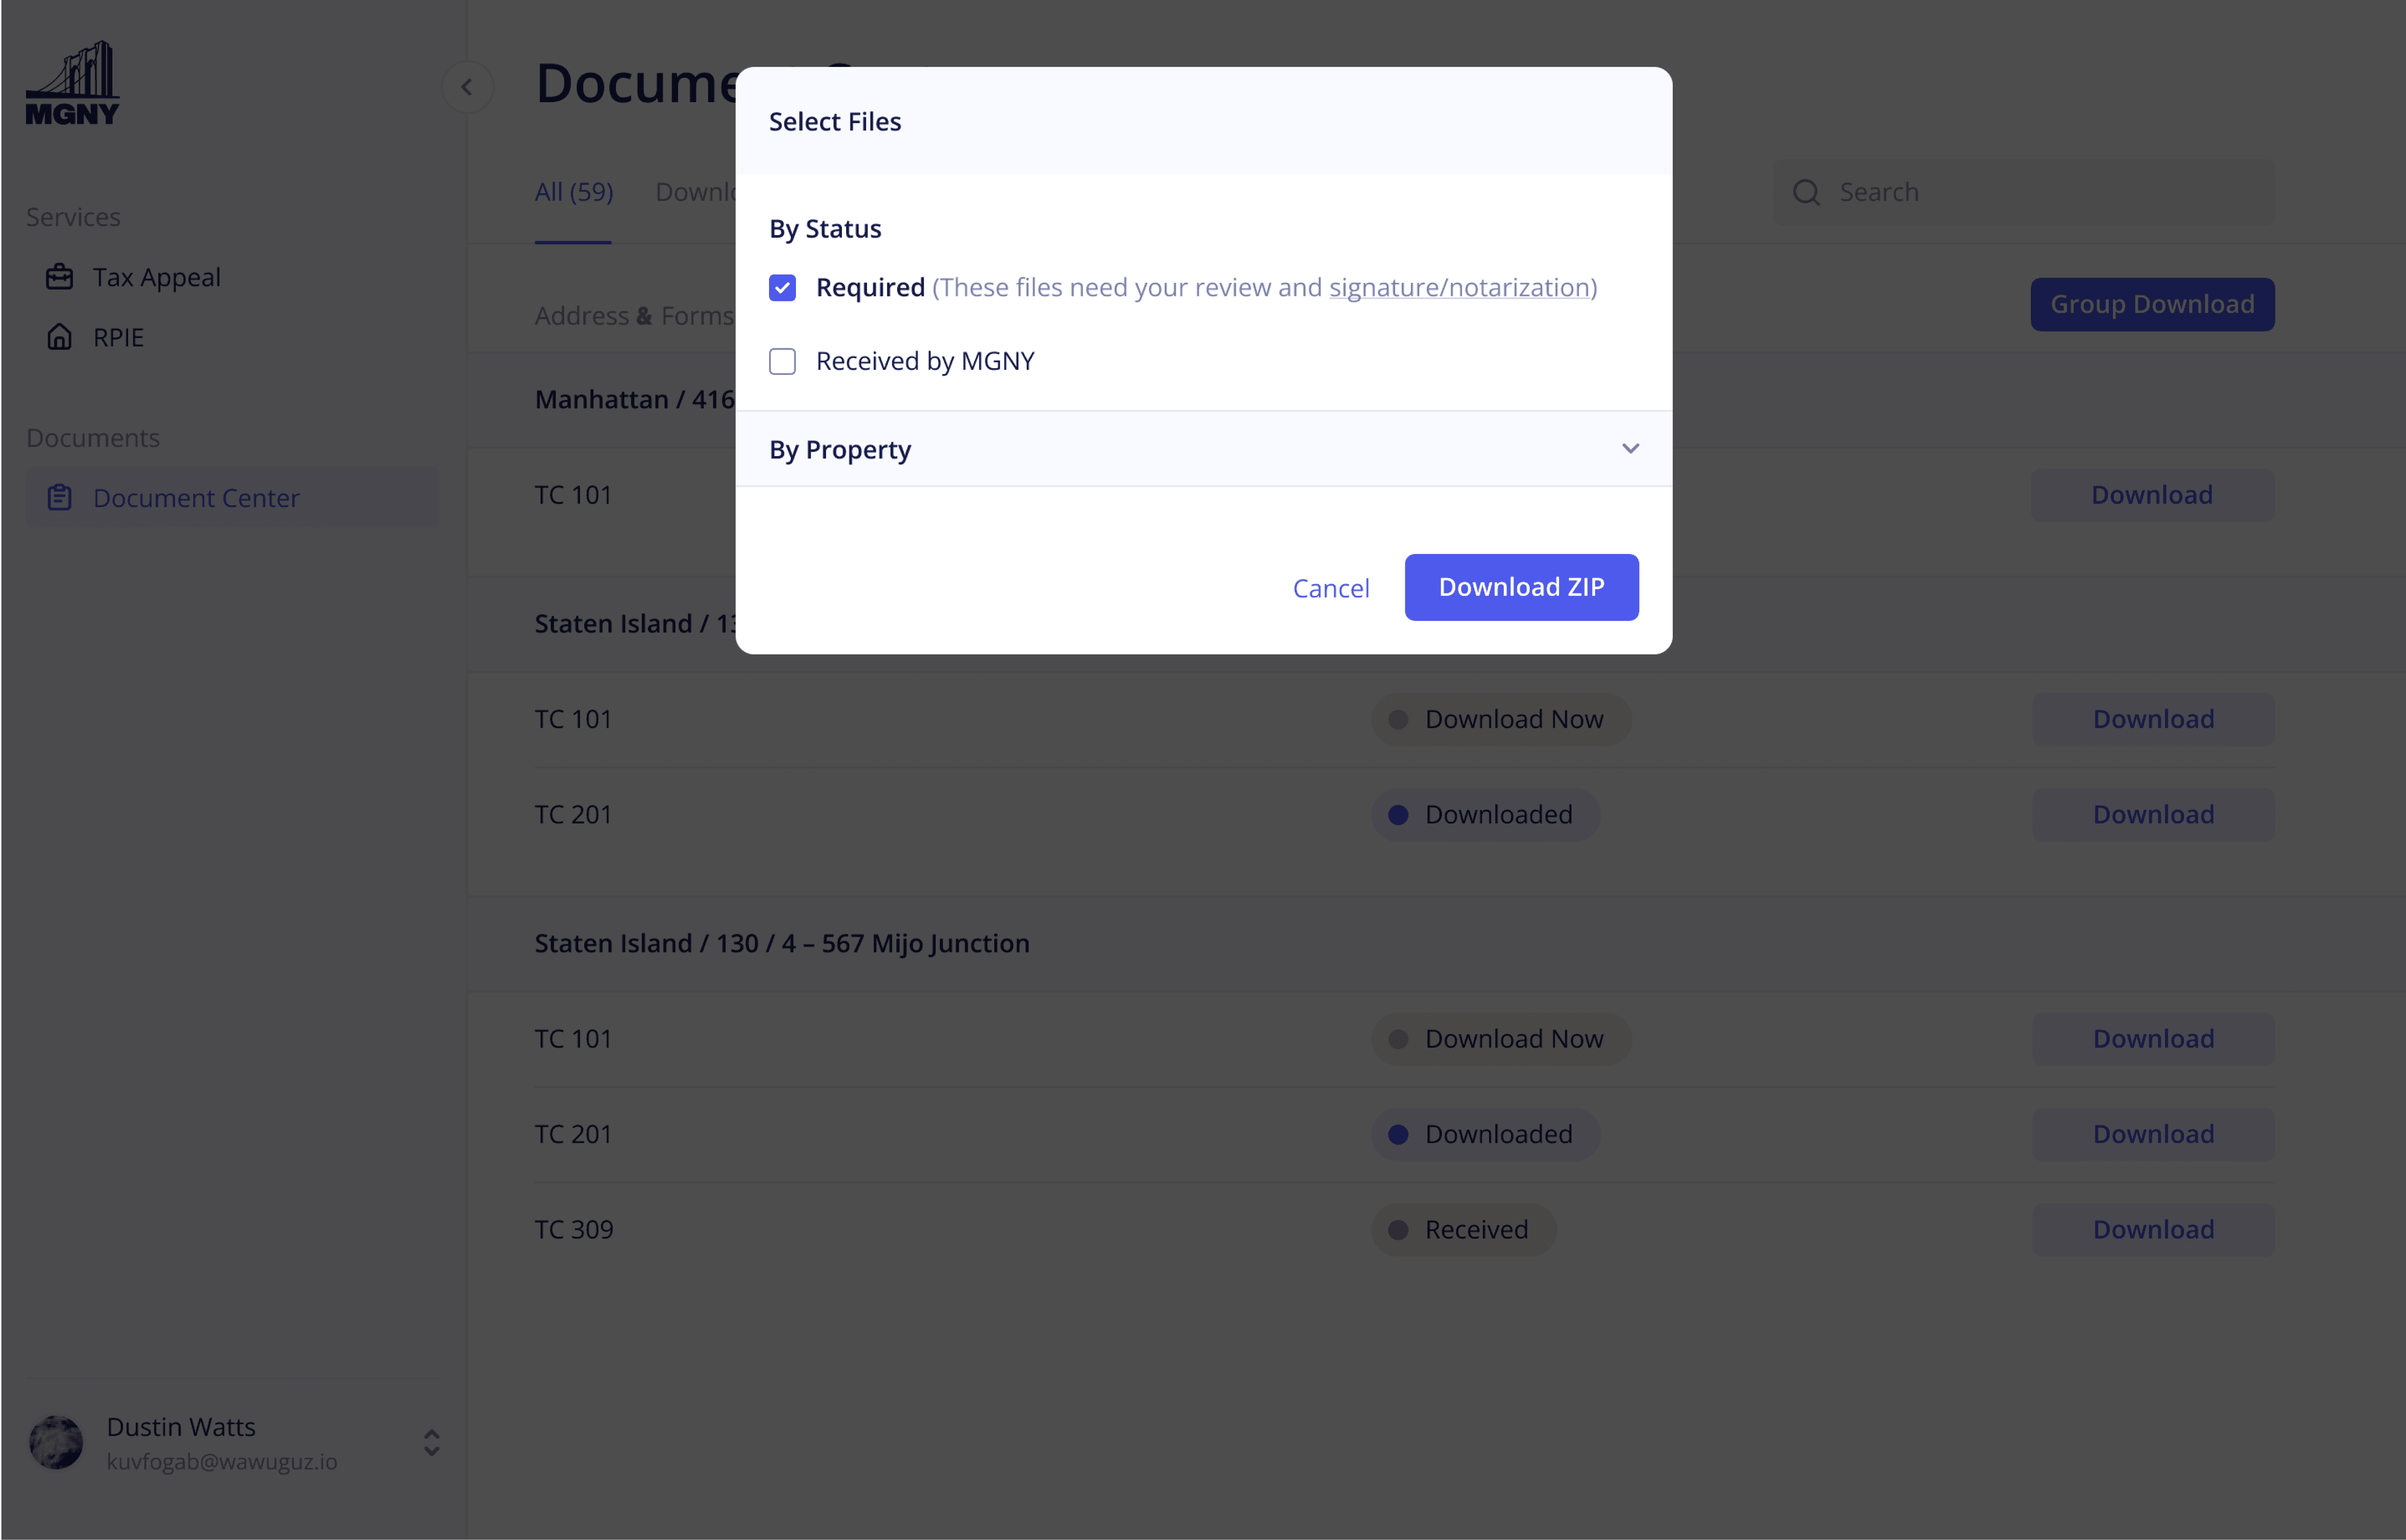This screenshot has height=1540, width=2406.
Task: Download TC 101 under 567 Mijo Junction
Action: click(2153, 1039)
